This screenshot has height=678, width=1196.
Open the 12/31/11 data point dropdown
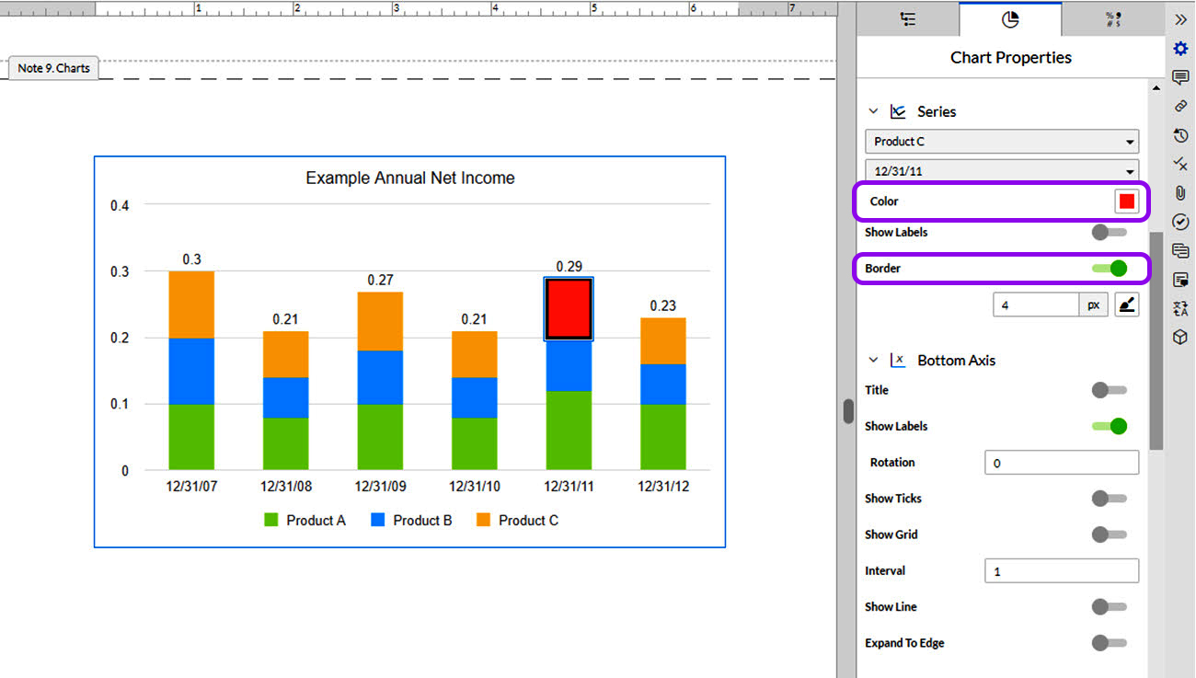pos(1001,170)
